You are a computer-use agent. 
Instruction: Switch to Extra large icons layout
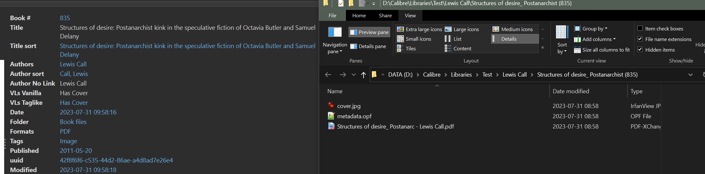[419, 29]
